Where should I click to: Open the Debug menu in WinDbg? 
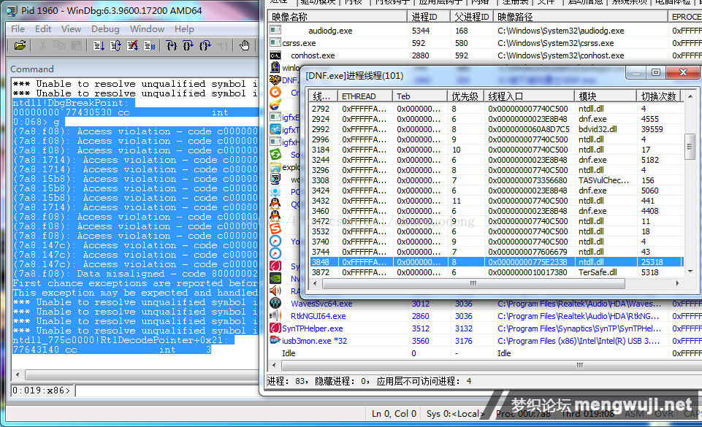[105, 29]
